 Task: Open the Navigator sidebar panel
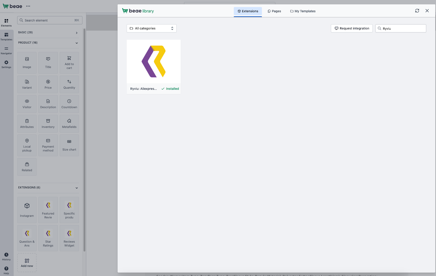tap(6, 50)
